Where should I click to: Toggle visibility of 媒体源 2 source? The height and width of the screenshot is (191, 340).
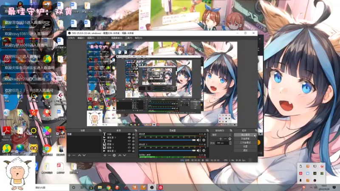[129, 151]
